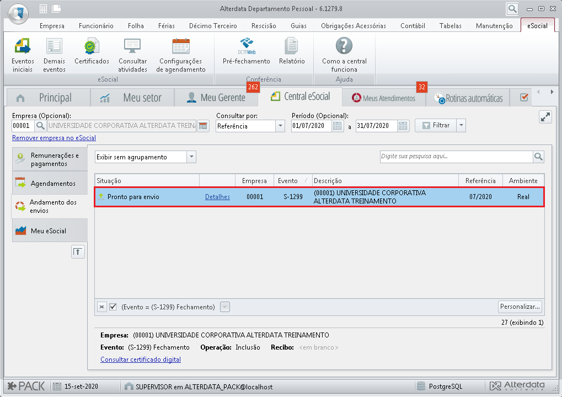Open Demais eventos ribbon icon
562x397 pixels.
[54, 55]
